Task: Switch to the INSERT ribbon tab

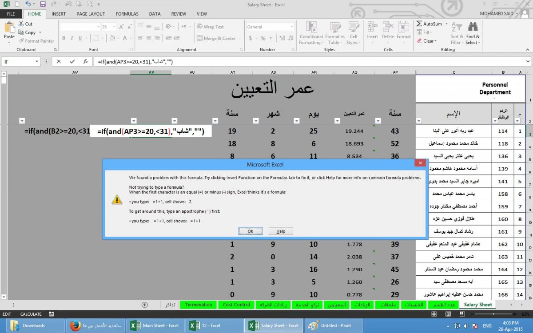Action: (59, 14)
